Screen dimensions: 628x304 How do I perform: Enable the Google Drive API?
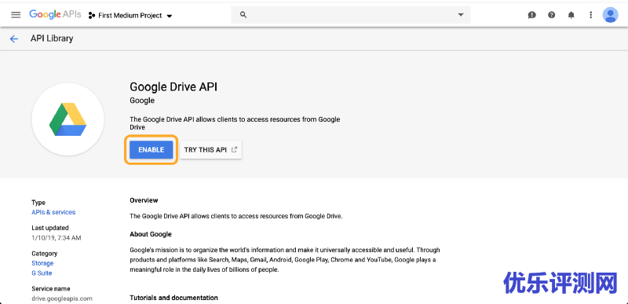tap(151, 150)
